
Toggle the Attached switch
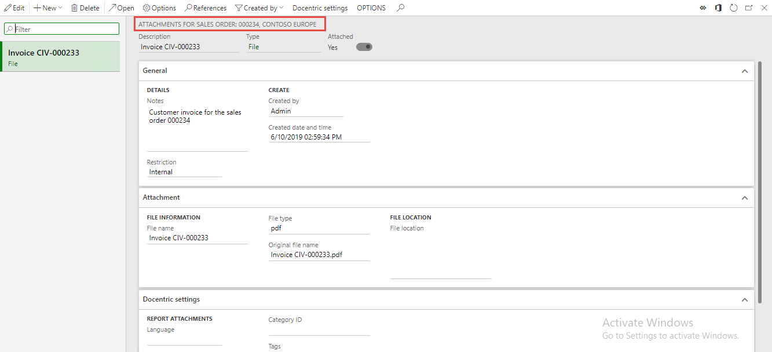click(364, 47)
